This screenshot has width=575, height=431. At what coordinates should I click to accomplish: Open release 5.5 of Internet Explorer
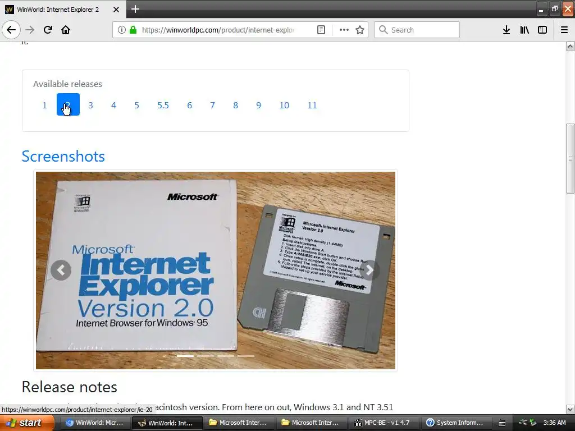tap(163, 105)
